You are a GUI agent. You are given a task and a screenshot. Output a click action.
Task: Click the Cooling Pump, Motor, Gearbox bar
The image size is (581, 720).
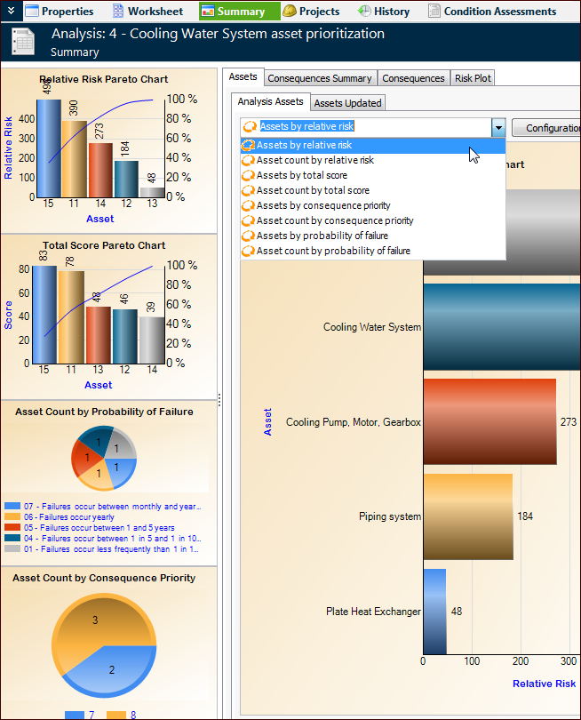(x=489, y=421)
